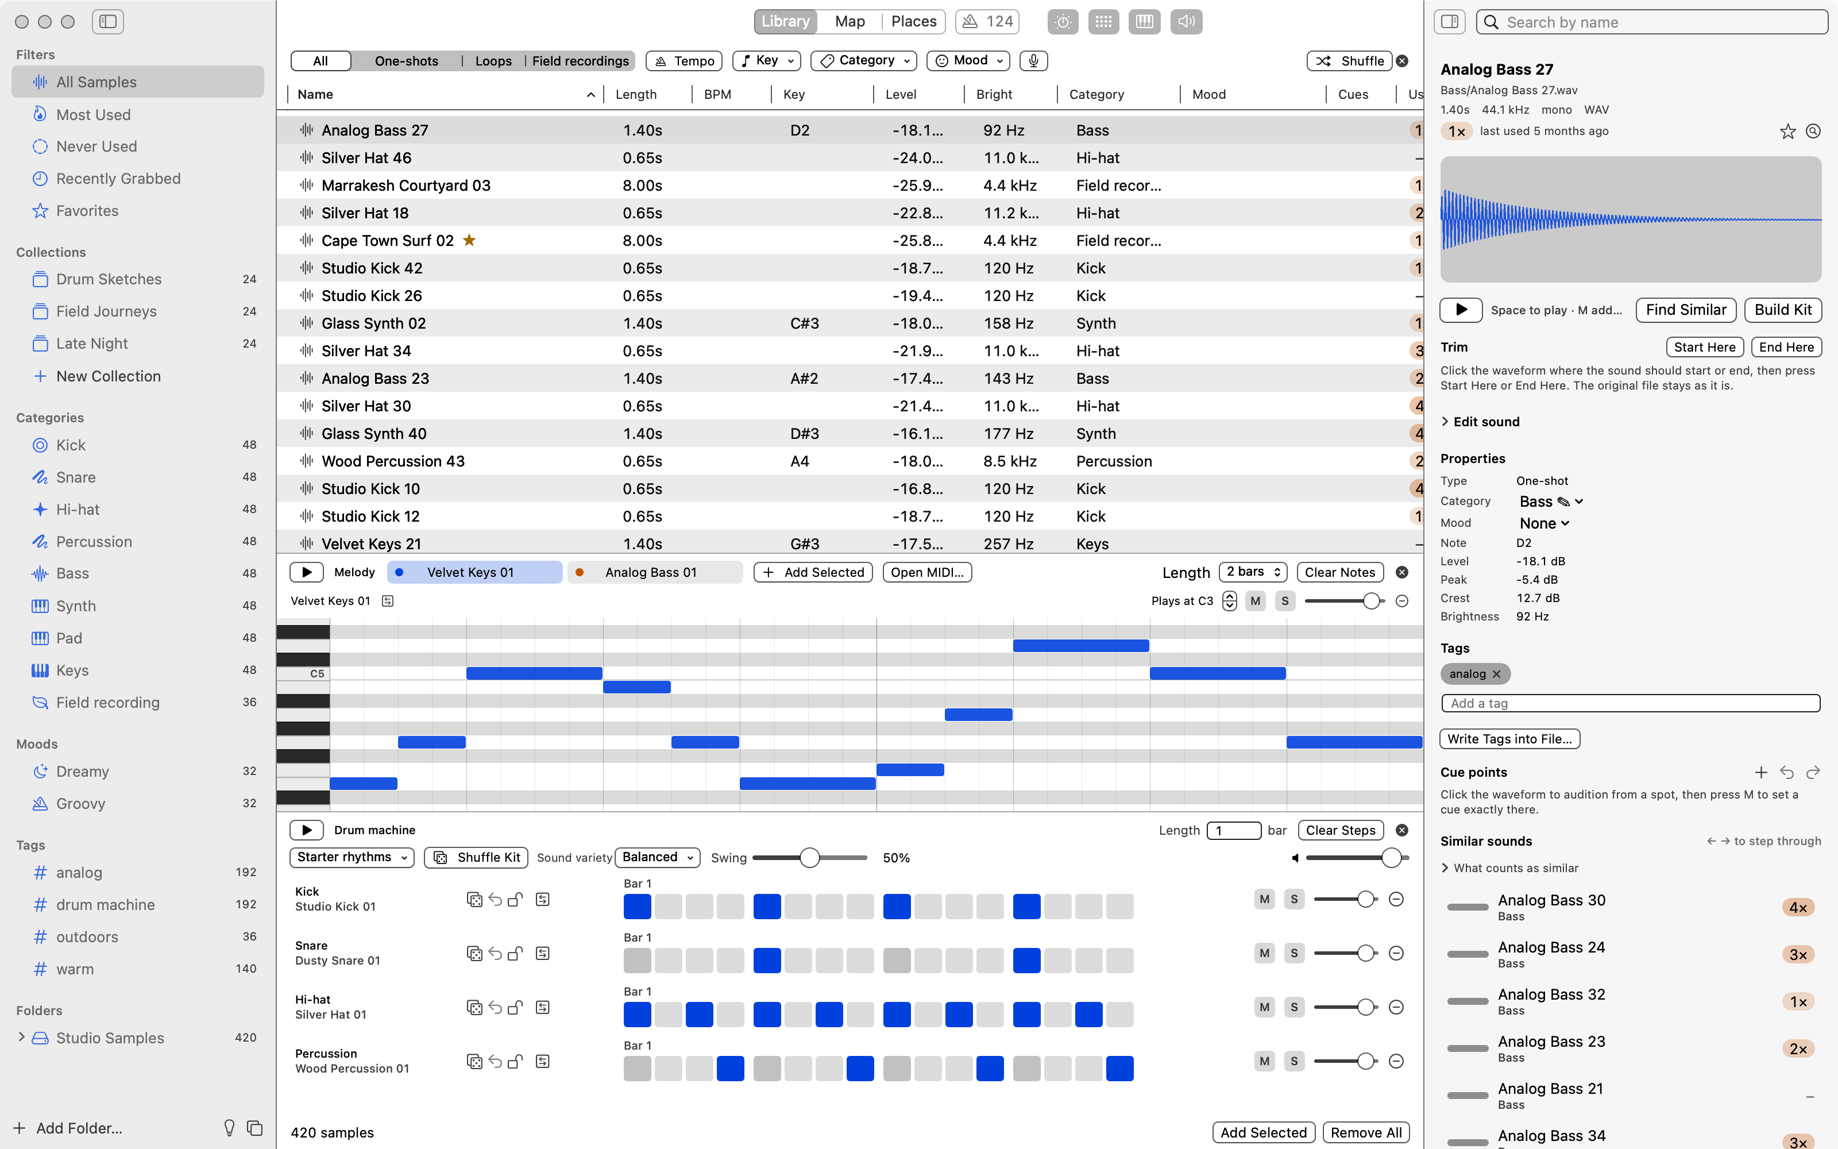Filter by the Loops tab
Viewport: 1838px width, 1149px height.
[x=493, y=61]
